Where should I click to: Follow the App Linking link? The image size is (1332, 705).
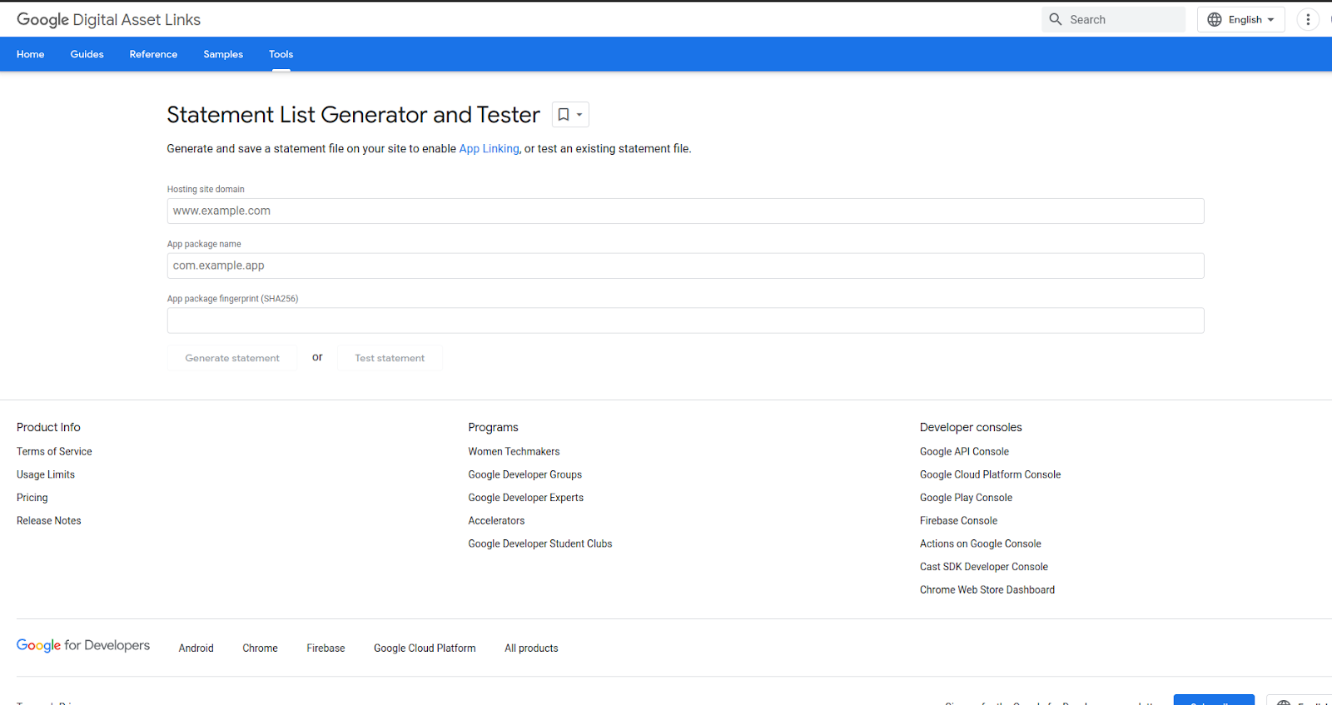pyautogui.click(x=490, y=149)
